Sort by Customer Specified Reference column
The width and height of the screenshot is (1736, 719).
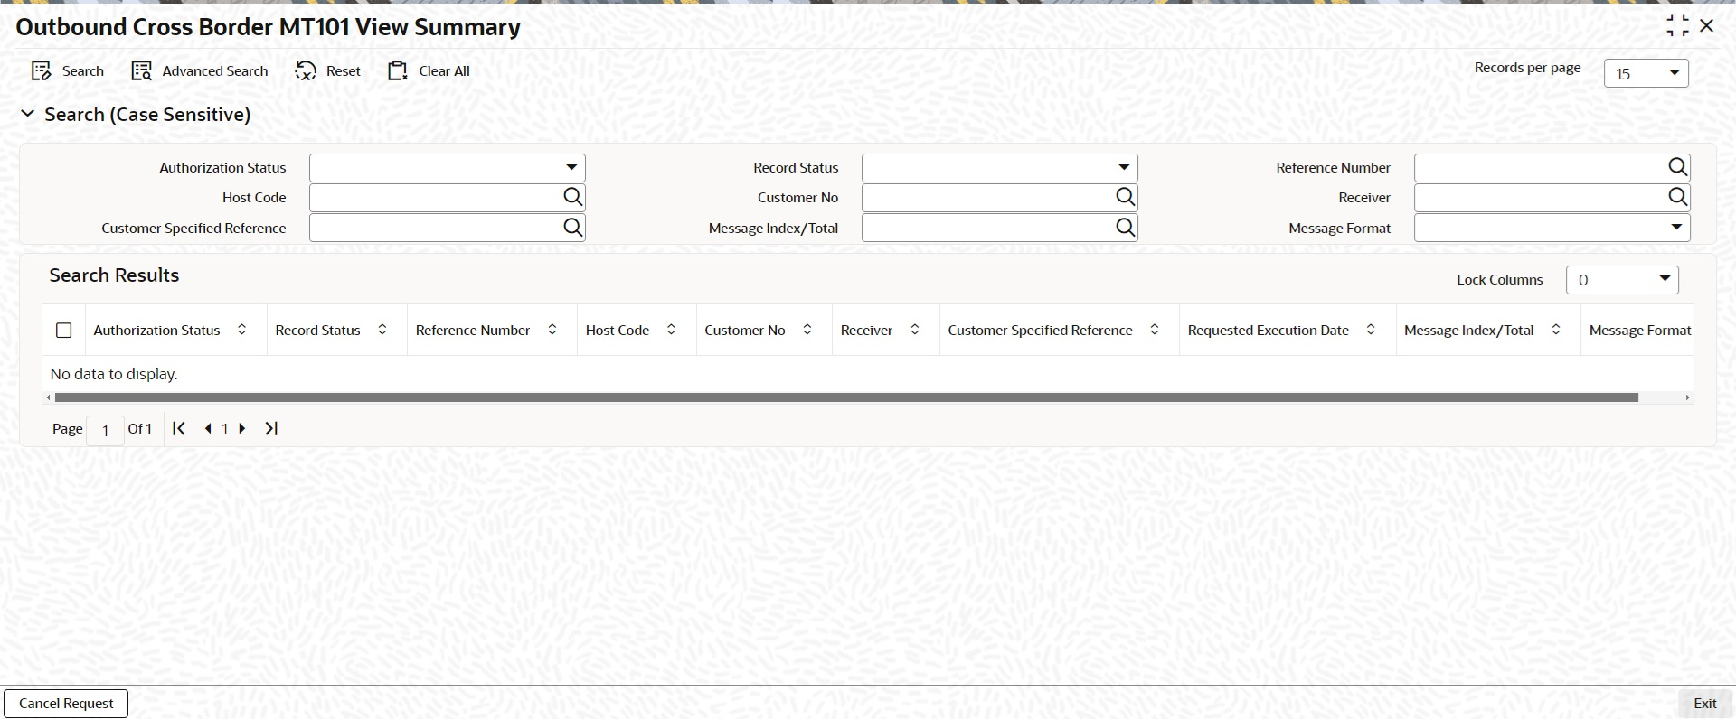(x=1155, y=331)
